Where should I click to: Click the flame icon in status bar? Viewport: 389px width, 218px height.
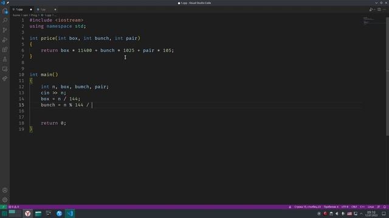point(290,207)
